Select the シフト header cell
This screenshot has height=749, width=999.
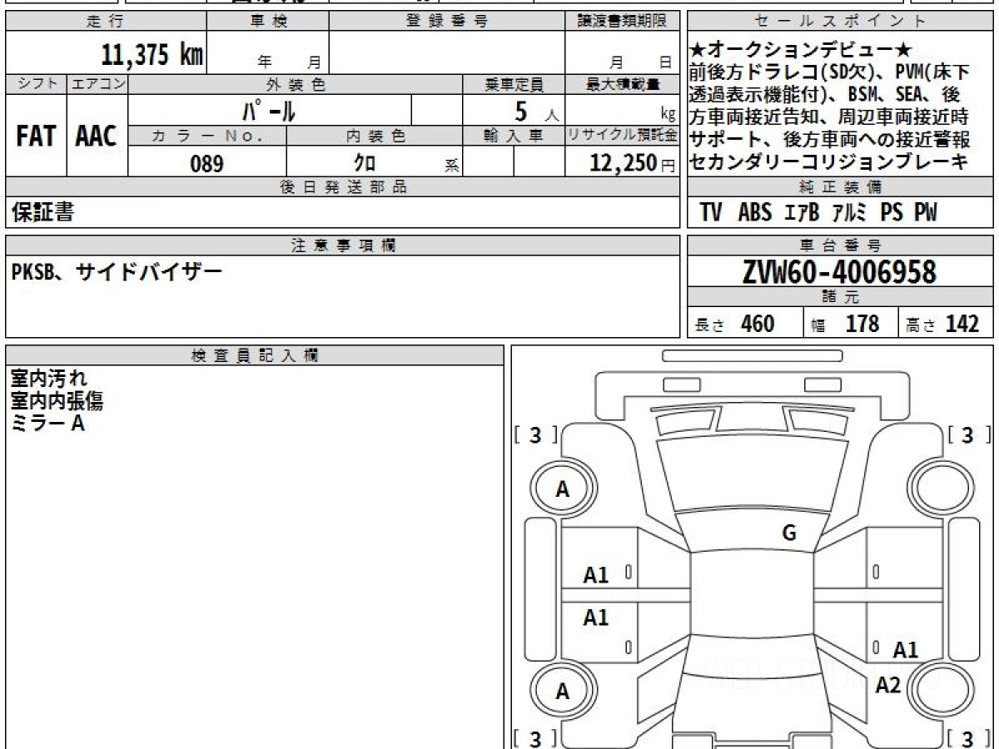[36, 84]
